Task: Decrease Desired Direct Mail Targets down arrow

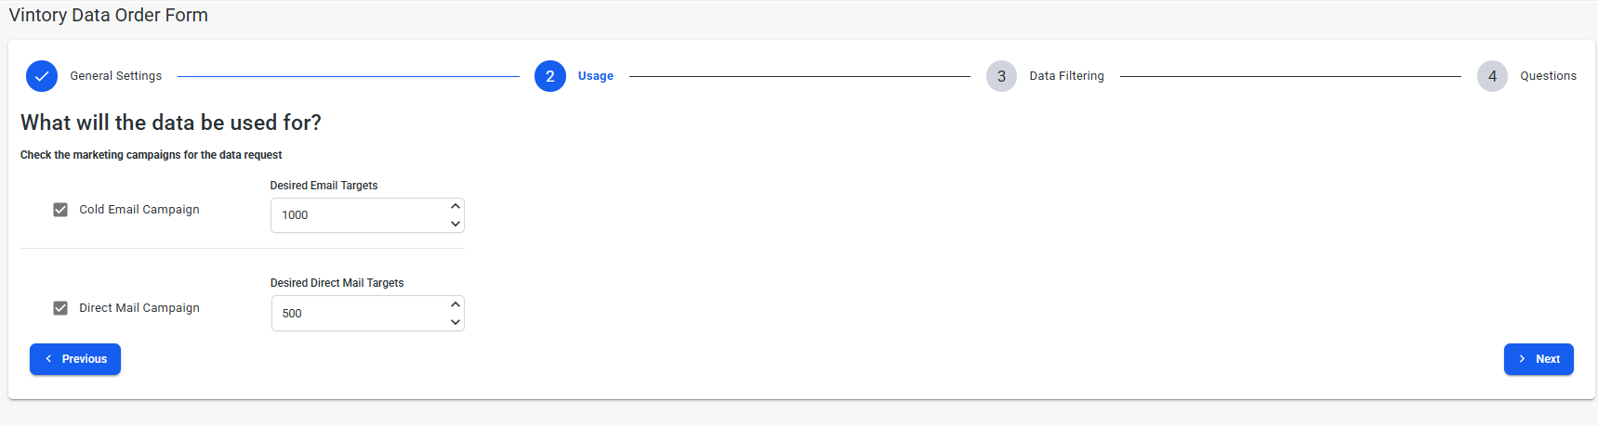Action: click(x=456, y=322)
